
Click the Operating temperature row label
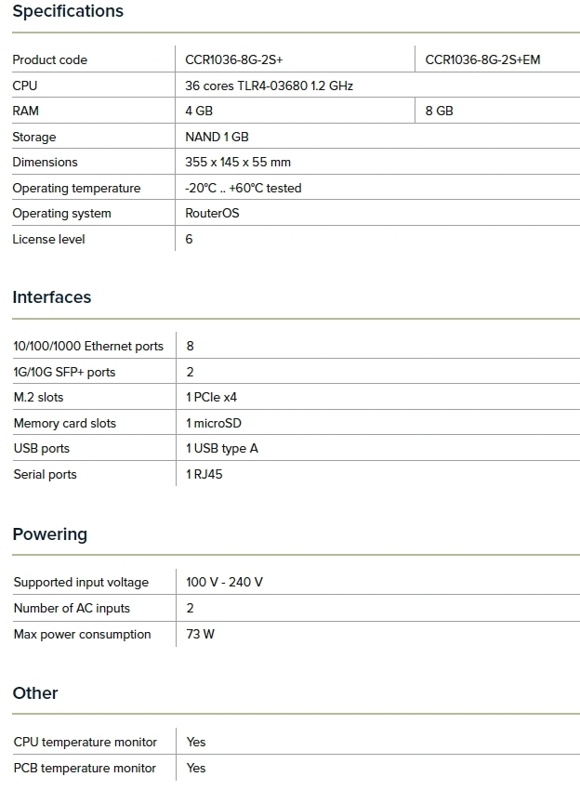76,188
